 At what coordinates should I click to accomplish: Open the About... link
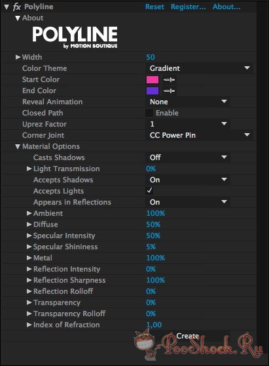226,7
